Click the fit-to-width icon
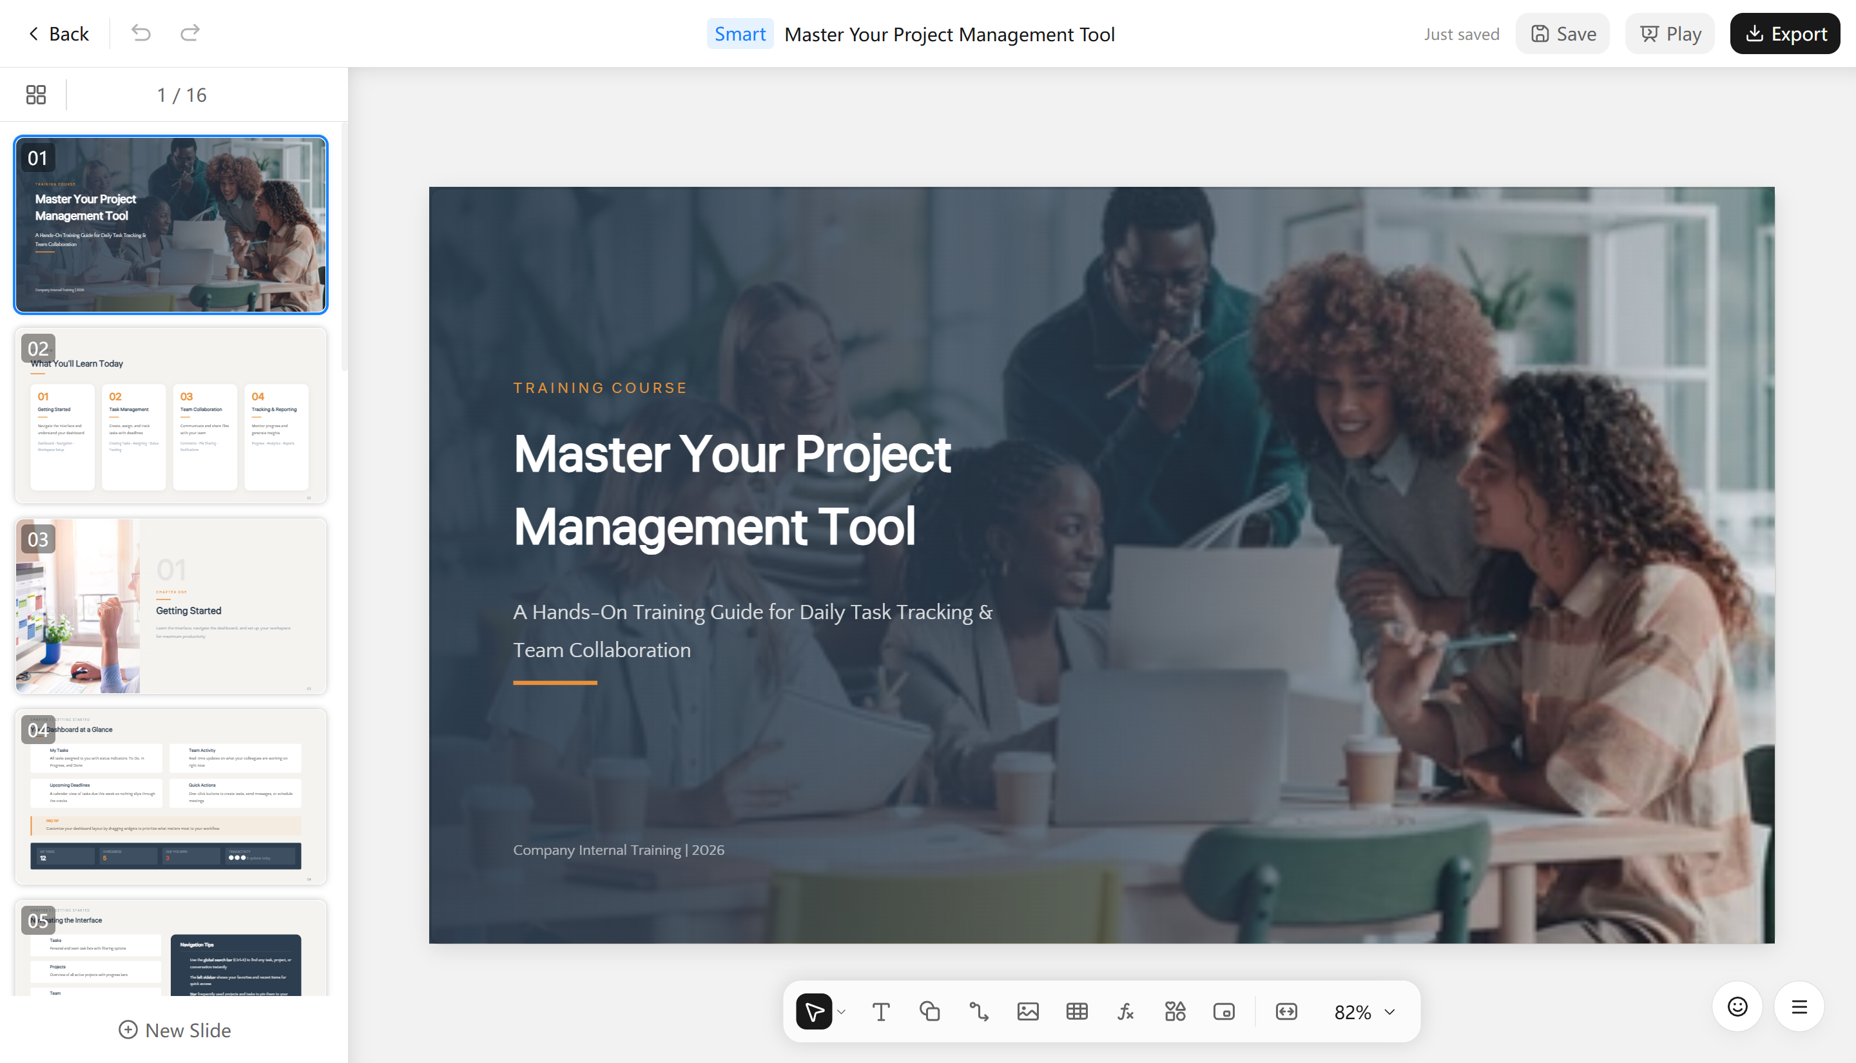The image size is (1856, 1063). [x=1286, y=1012]
